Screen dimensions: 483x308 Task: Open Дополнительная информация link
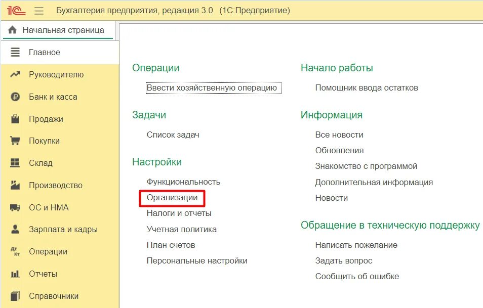coord(374,182)
